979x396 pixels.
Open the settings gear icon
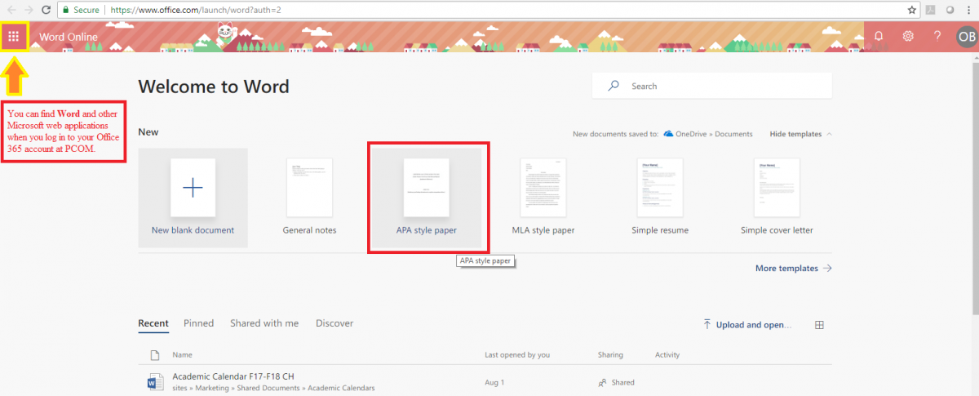point(908,37)
